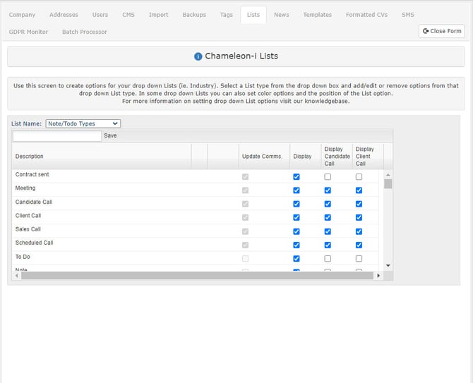Open the GDPR Monitor tab
The image size is (473, 383).
28,32
